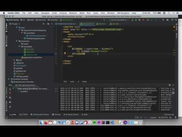Expand External Libraries node
Image resolution: width=182 pixels, height=137 pixels.
[x=9, y=79]
